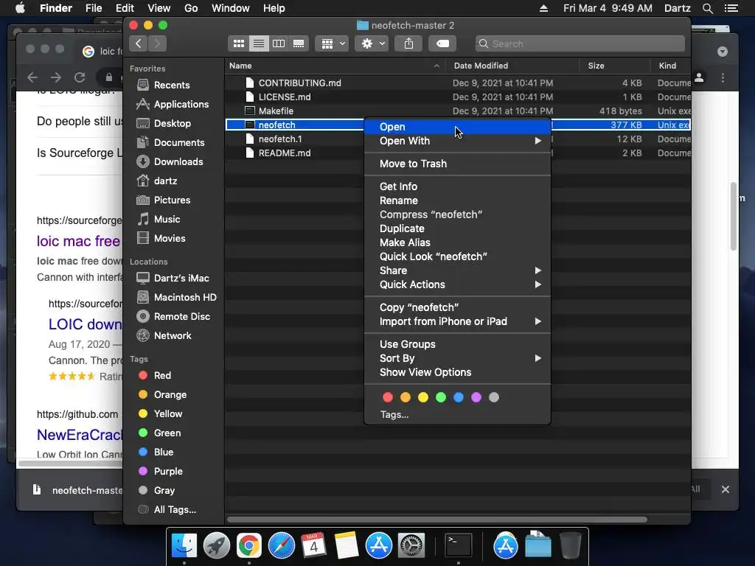
Task: Filter by Red tag in sidebar
Action: coord(155,375)
